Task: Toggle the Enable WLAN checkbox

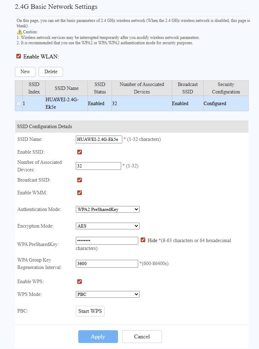Action: [19, 56]
